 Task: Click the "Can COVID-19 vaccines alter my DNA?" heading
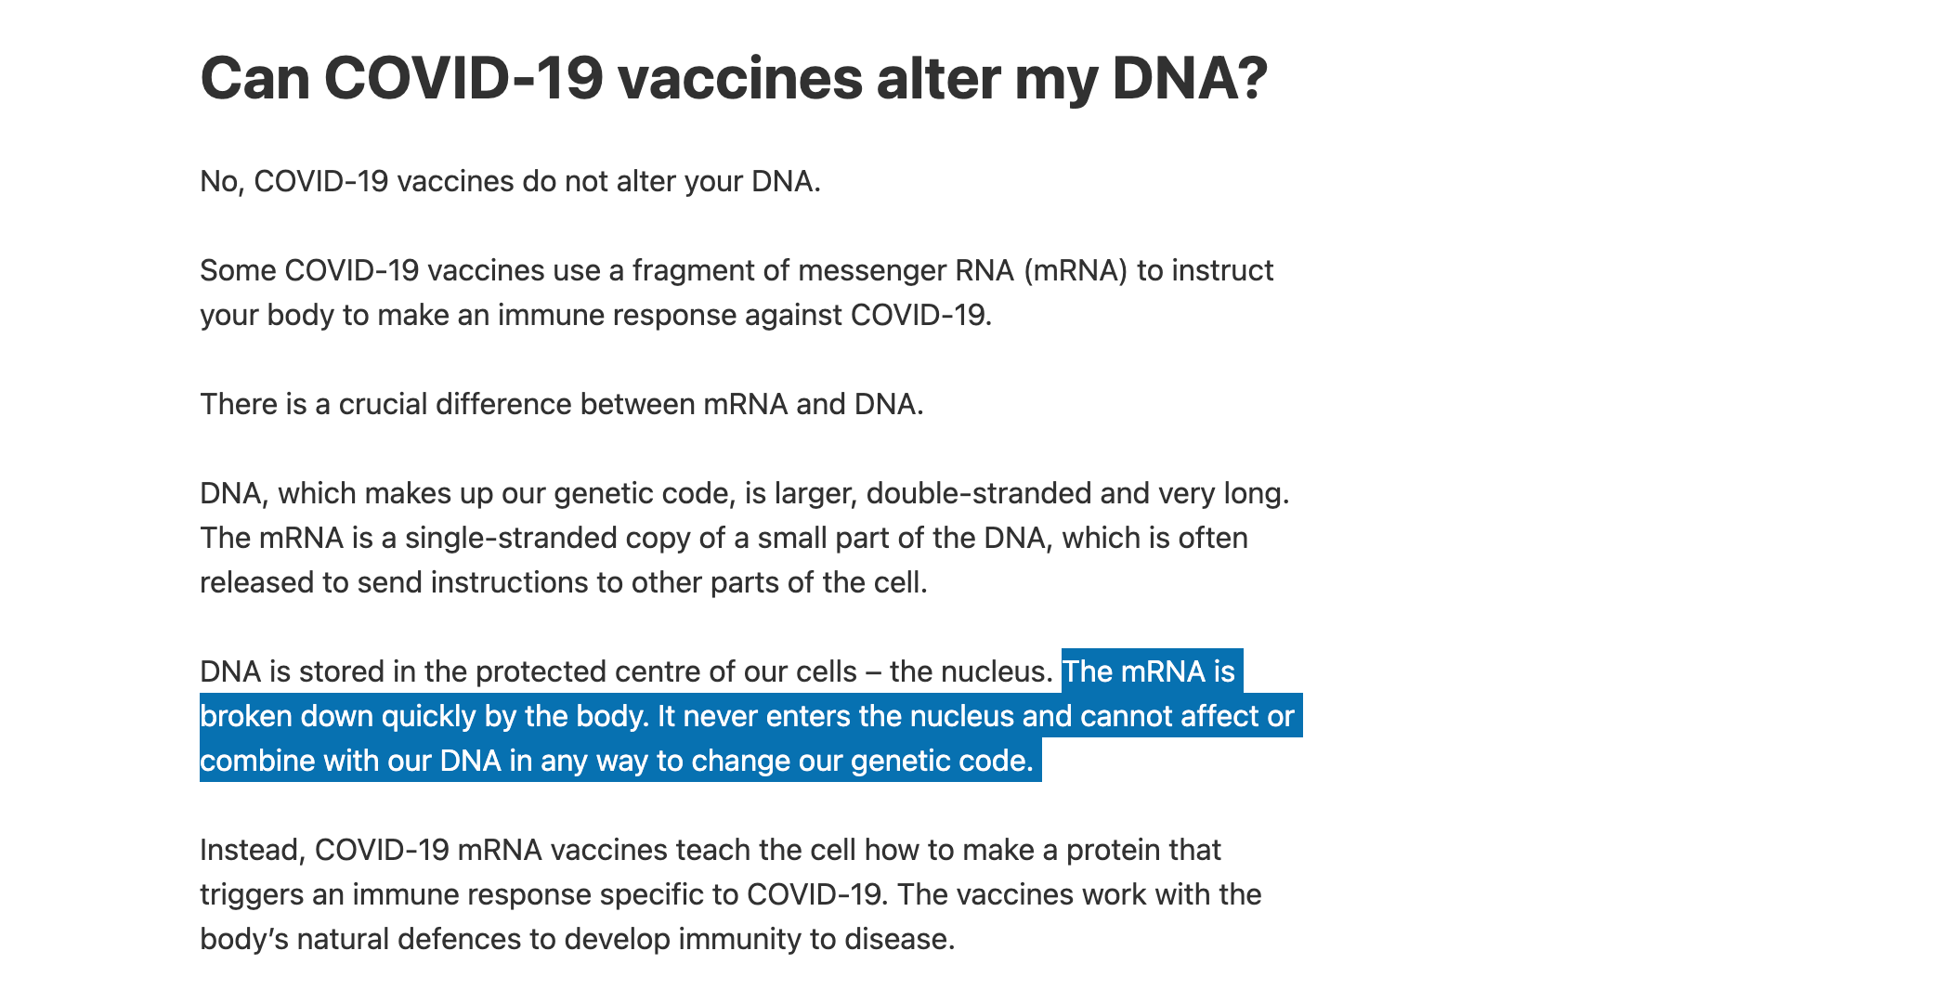[734, 78]
